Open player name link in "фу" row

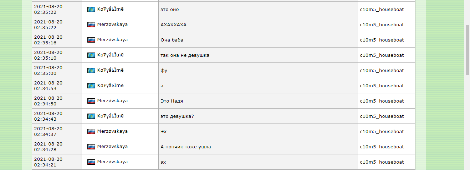tap(111, 70)
